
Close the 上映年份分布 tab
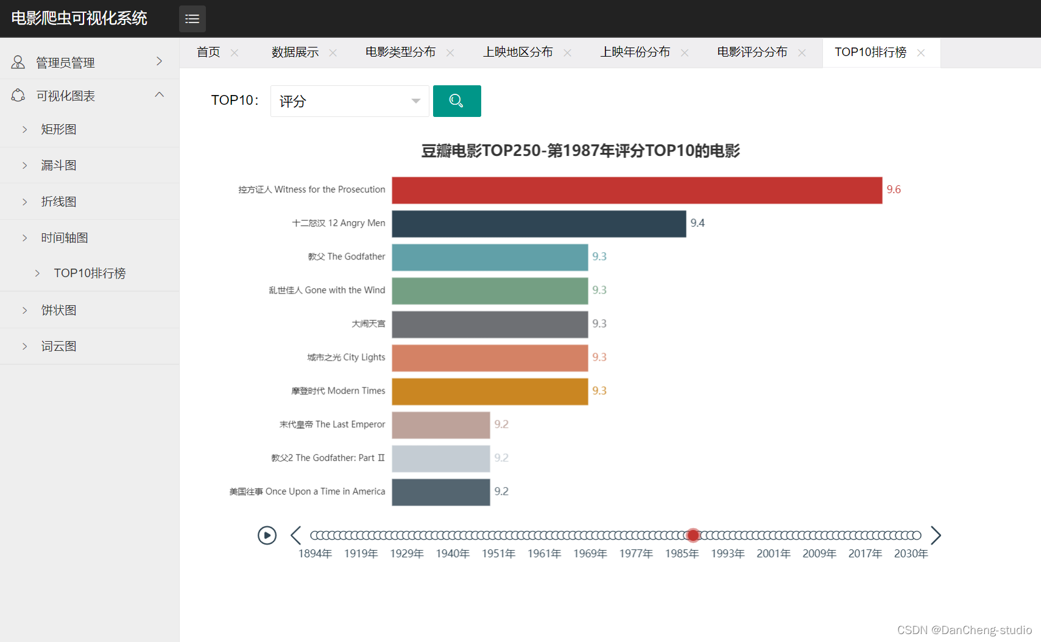click(x=685, y=53)
